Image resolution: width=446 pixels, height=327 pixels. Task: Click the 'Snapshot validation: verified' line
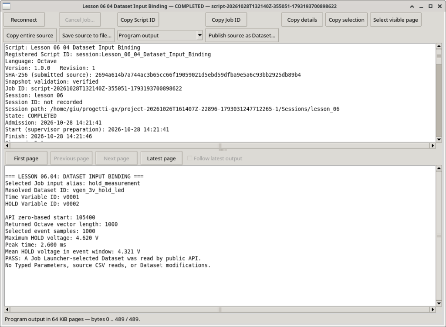[51, 81]
